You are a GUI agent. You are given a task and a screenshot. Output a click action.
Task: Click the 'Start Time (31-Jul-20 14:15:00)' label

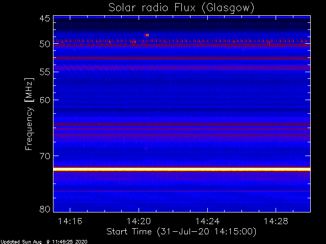(181, 232)
